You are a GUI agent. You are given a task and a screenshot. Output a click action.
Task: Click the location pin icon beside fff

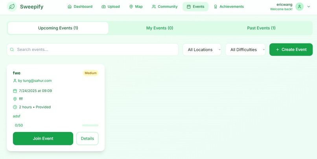click(x=15, y=99)
